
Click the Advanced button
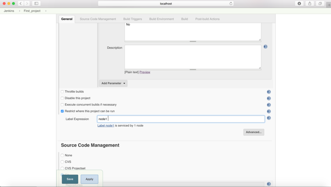click(254, 132)
